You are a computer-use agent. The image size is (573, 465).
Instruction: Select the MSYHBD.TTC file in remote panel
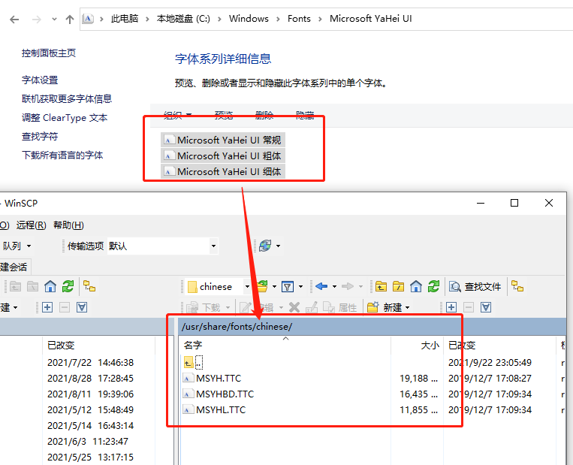225,394
